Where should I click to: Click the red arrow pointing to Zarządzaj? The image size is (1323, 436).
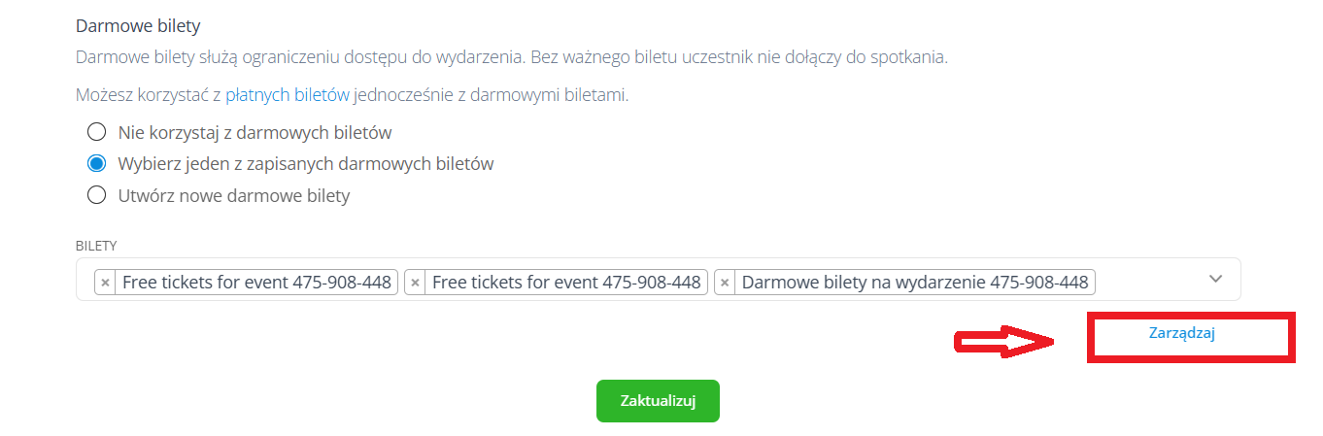pyautogui.click(x=1006, y=341)
